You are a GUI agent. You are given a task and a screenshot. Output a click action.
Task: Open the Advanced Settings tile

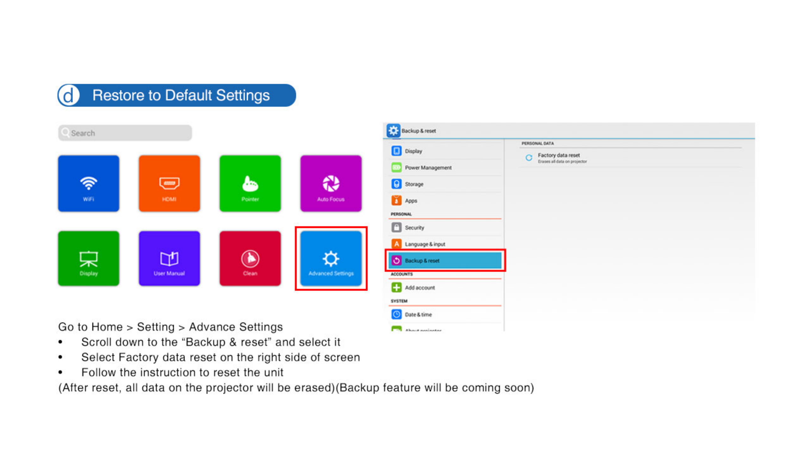(331, 258)
